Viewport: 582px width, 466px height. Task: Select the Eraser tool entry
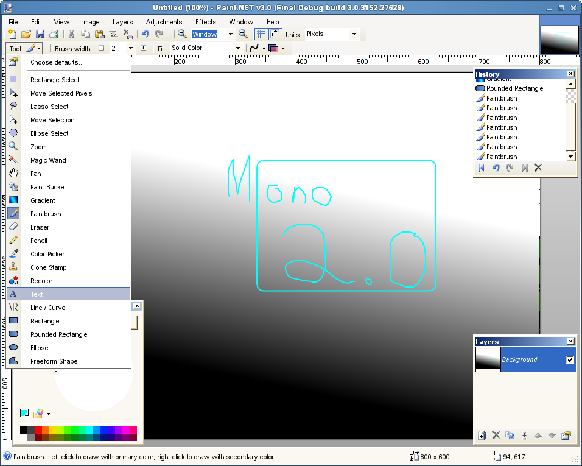pyautogui.click(x=69, y=227)
